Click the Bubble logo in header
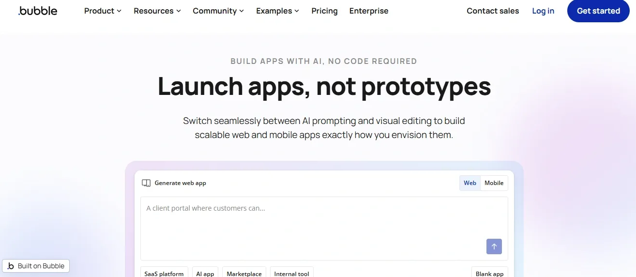636x277 pixels. (38, 11)
